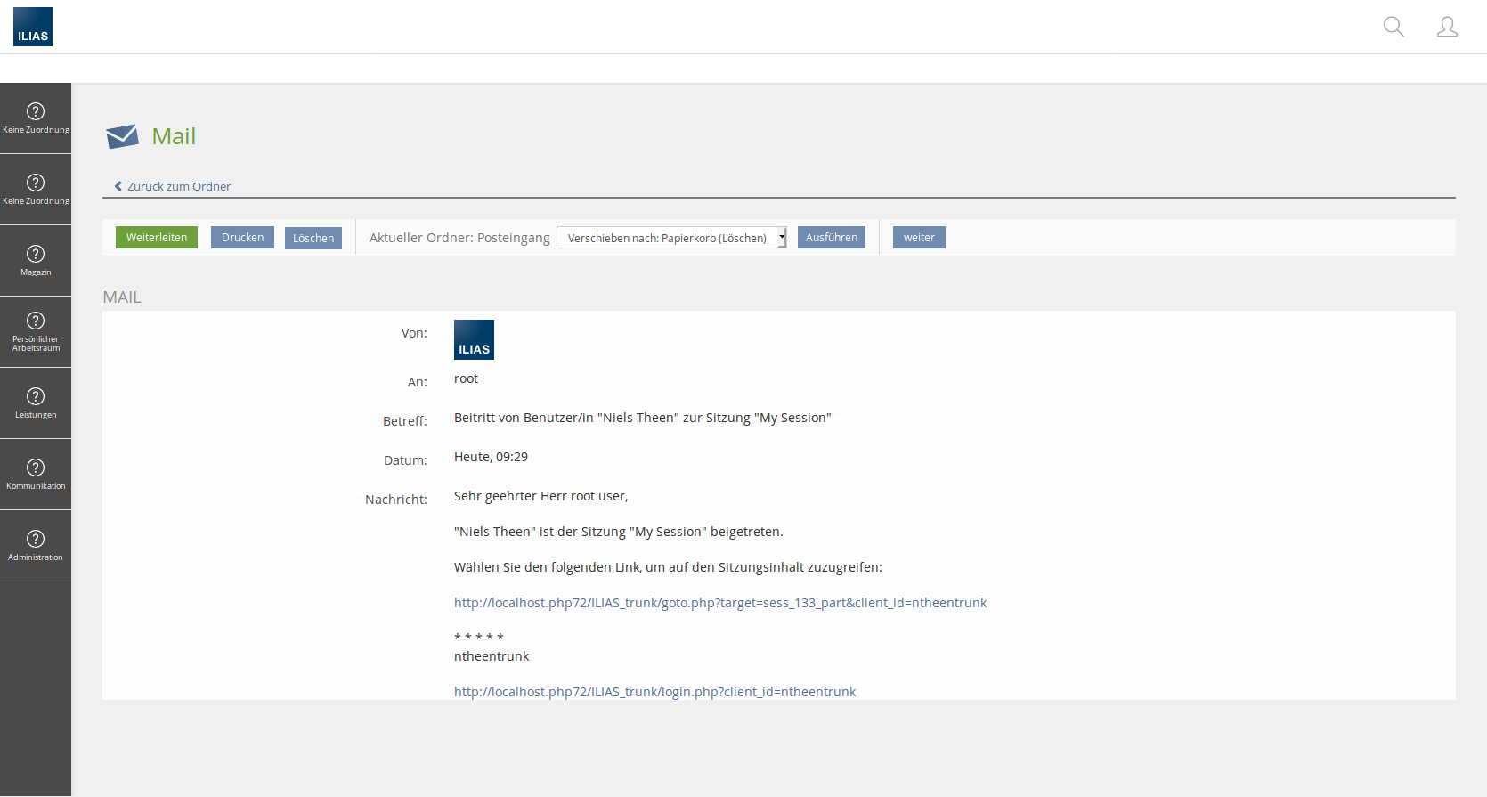This screenshot has width=1487, height=797.
Task: Open Magazin in the sidebar
Action: [x=36, y=260]
